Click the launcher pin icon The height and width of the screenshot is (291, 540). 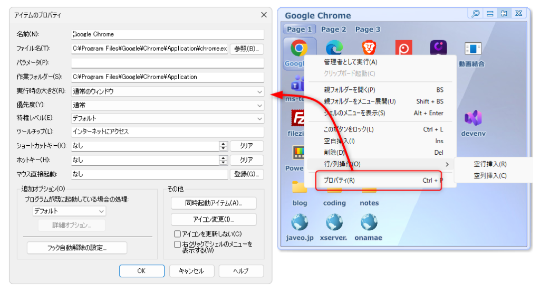point(504,13)
